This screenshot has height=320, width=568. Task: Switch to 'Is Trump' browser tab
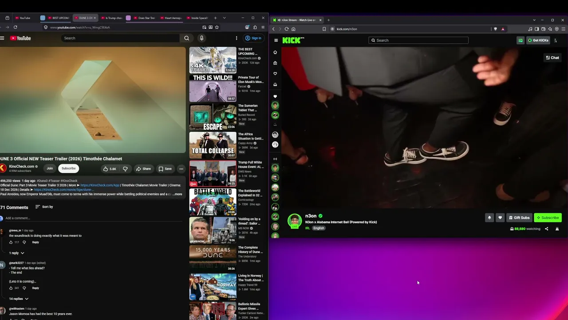(x=111, y=18)
